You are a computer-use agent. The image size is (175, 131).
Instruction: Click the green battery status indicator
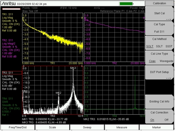(126, 4)
